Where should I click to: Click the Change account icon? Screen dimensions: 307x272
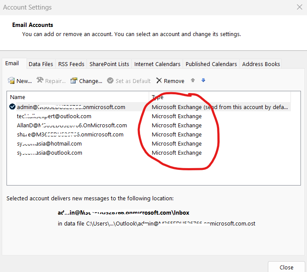pyautogui.click(x=74, y=80)
